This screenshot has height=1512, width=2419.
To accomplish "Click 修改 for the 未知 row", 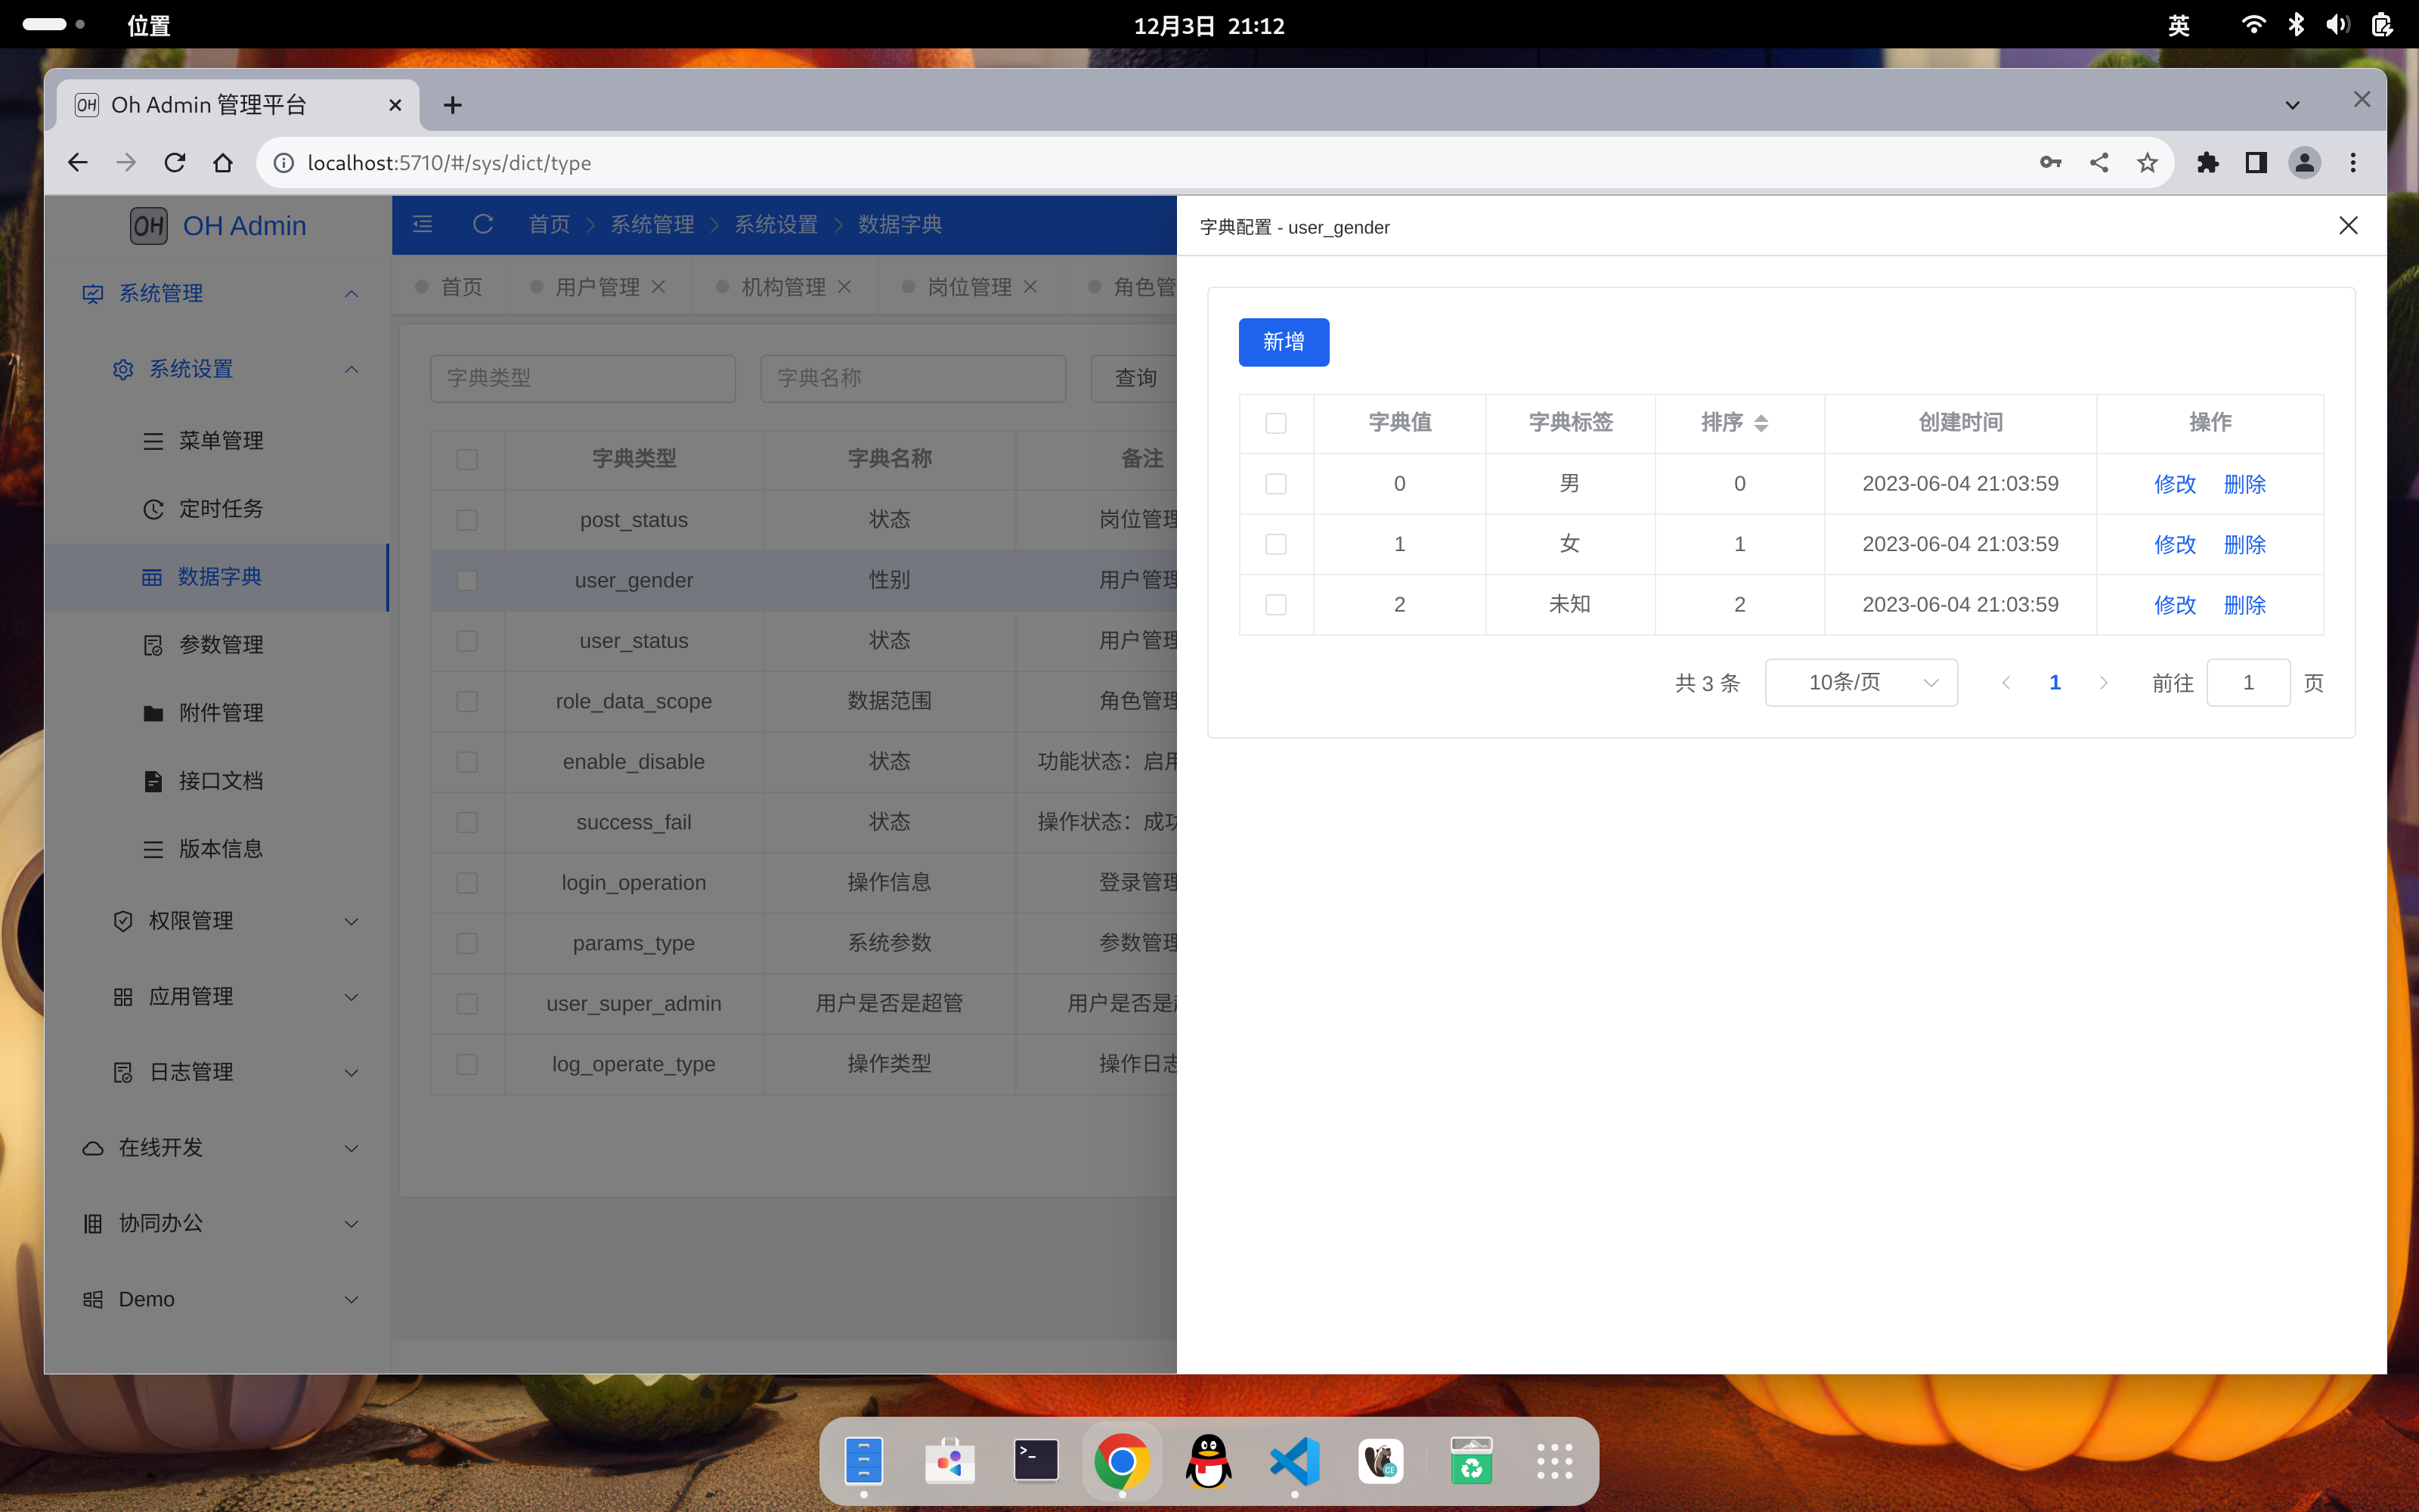I will click(x=2174, y=605).
